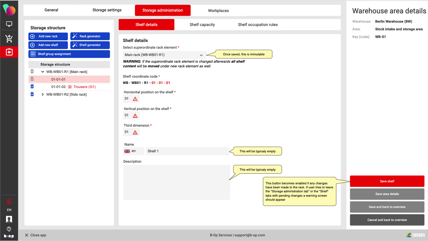
Task: Open the red user group icon
Action: point(9,201)
